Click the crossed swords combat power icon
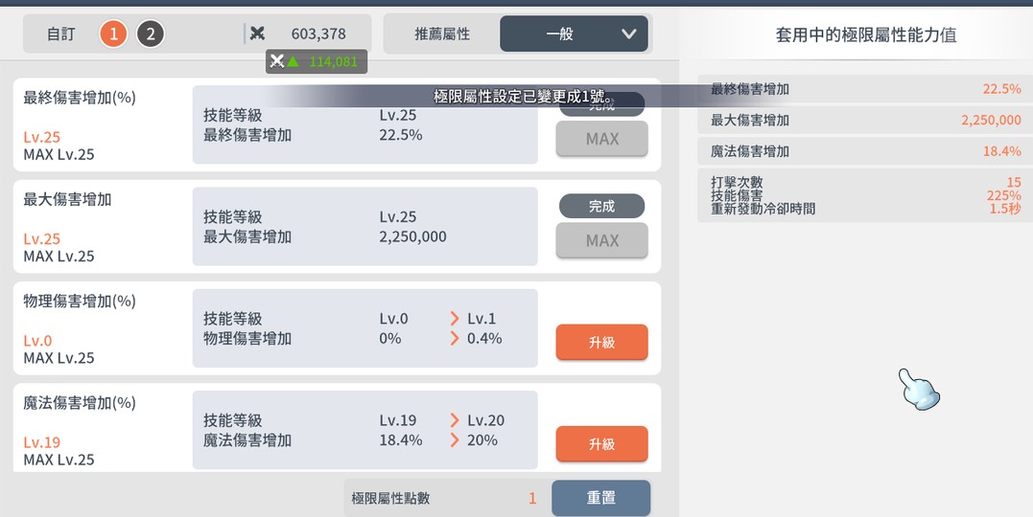The height and width of the screenshot is (517, 1033). tap(257, 34)
